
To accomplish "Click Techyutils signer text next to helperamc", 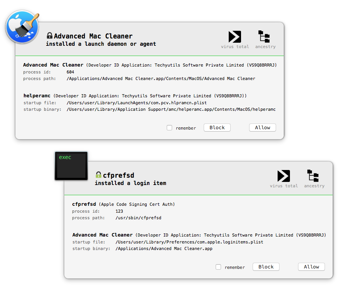I will [x=150, y=96].
